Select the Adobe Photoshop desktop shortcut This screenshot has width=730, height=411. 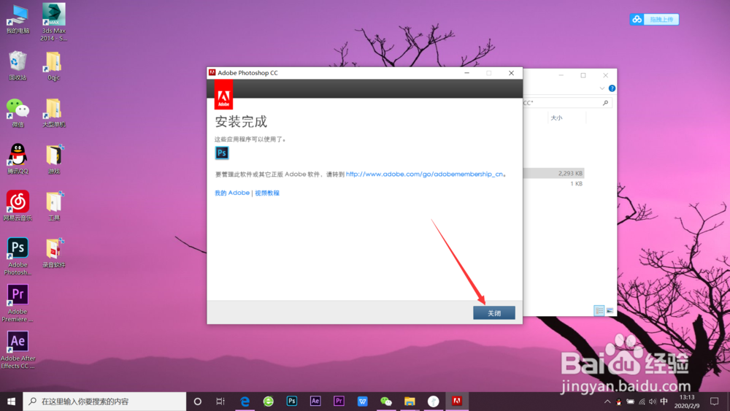point(18,256)
